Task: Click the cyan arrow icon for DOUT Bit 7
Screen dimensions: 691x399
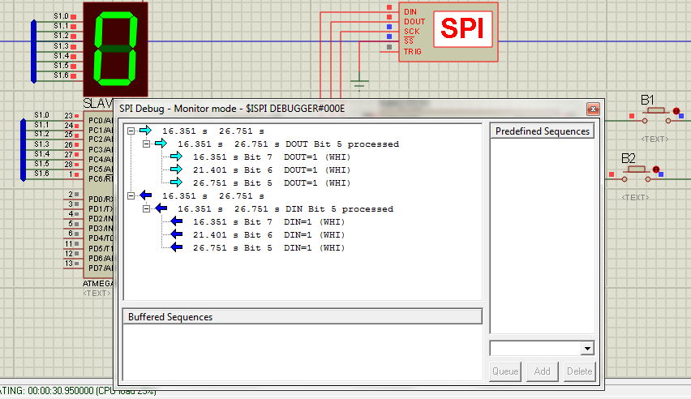Action: (177, 157)
